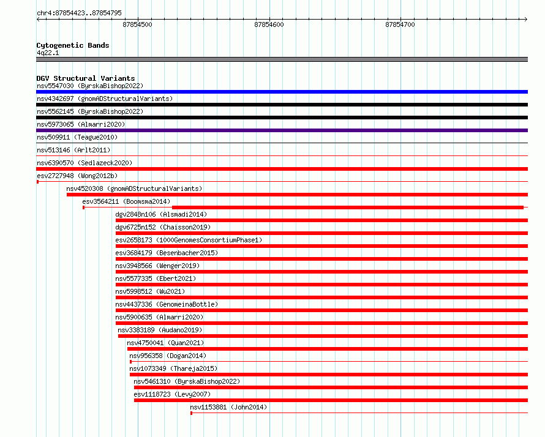Select the Cytogenetic Bands track title
Screen dimensions: 545x437
tap(73, 45)
